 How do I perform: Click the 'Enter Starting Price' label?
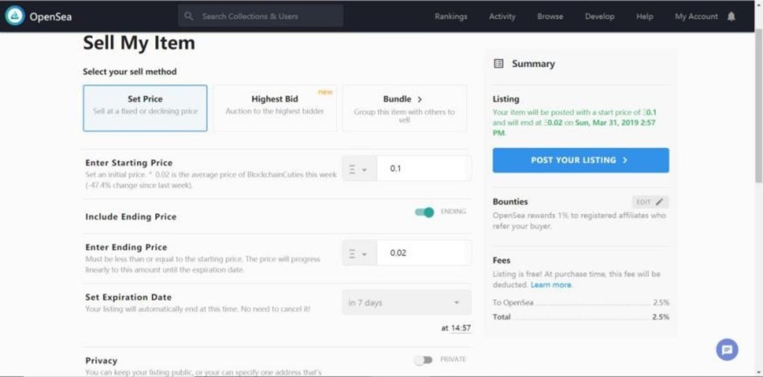[x=129, y=163]
